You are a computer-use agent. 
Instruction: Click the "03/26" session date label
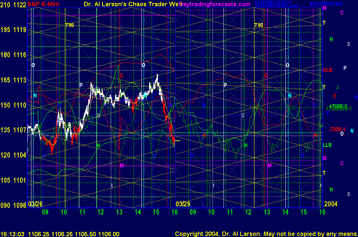35,204
